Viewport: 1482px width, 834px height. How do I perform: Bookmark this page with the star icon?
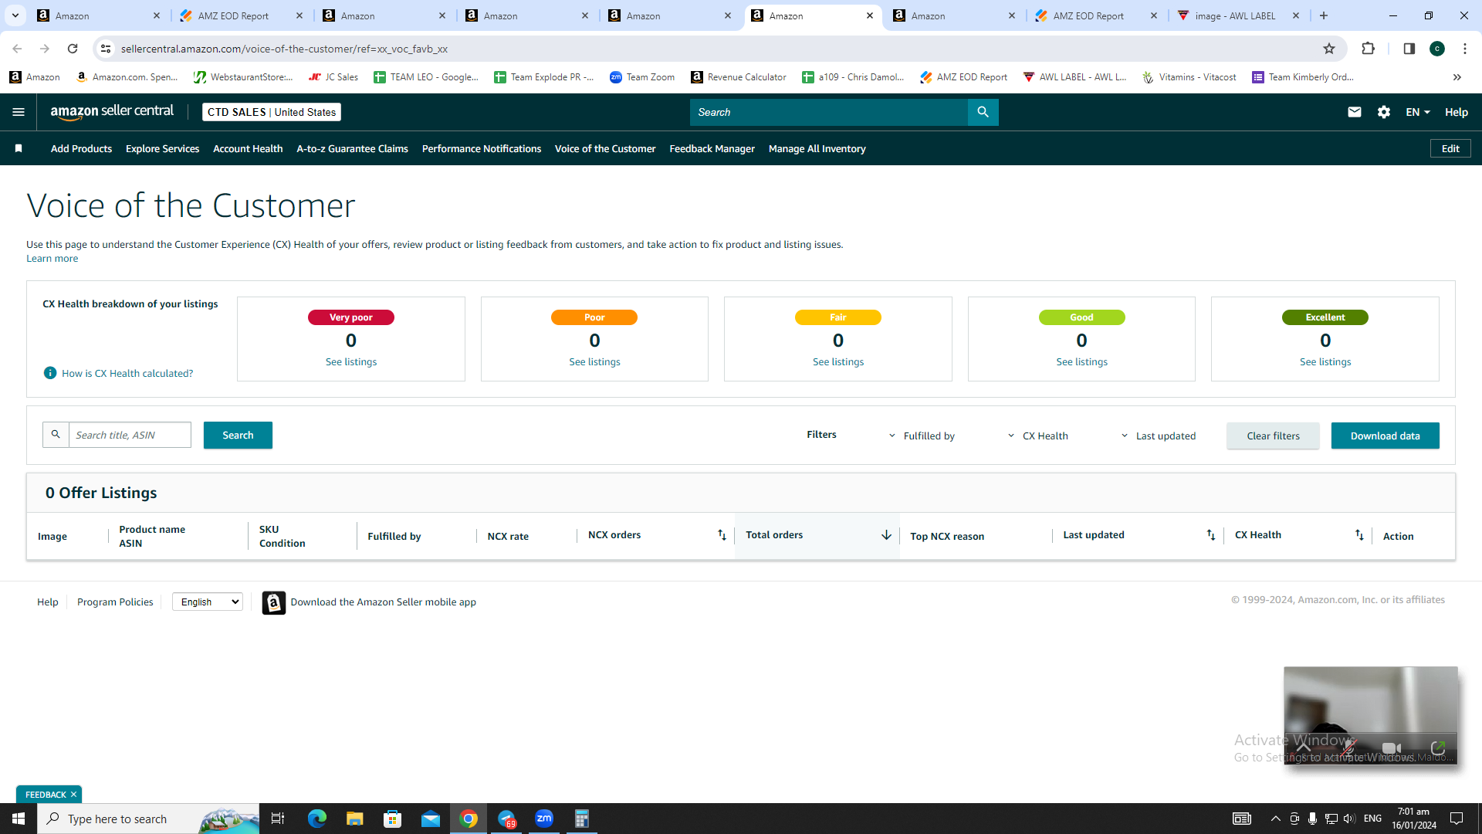[x=1329, y=49]
